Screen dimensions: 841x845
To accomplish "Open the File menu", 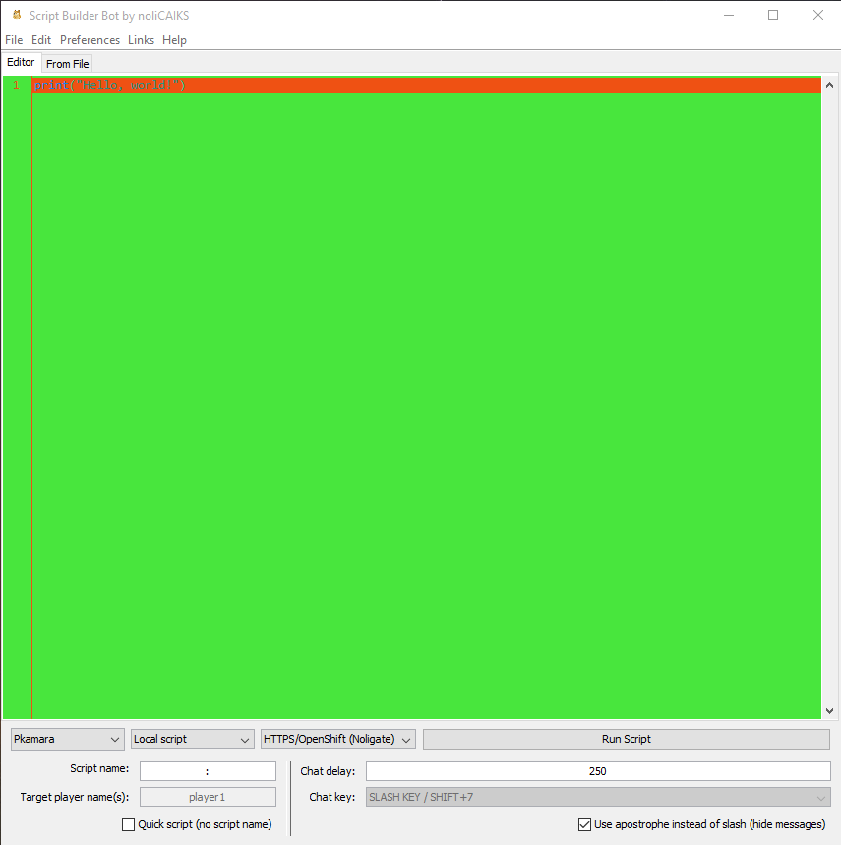I will tap(14, 40).
